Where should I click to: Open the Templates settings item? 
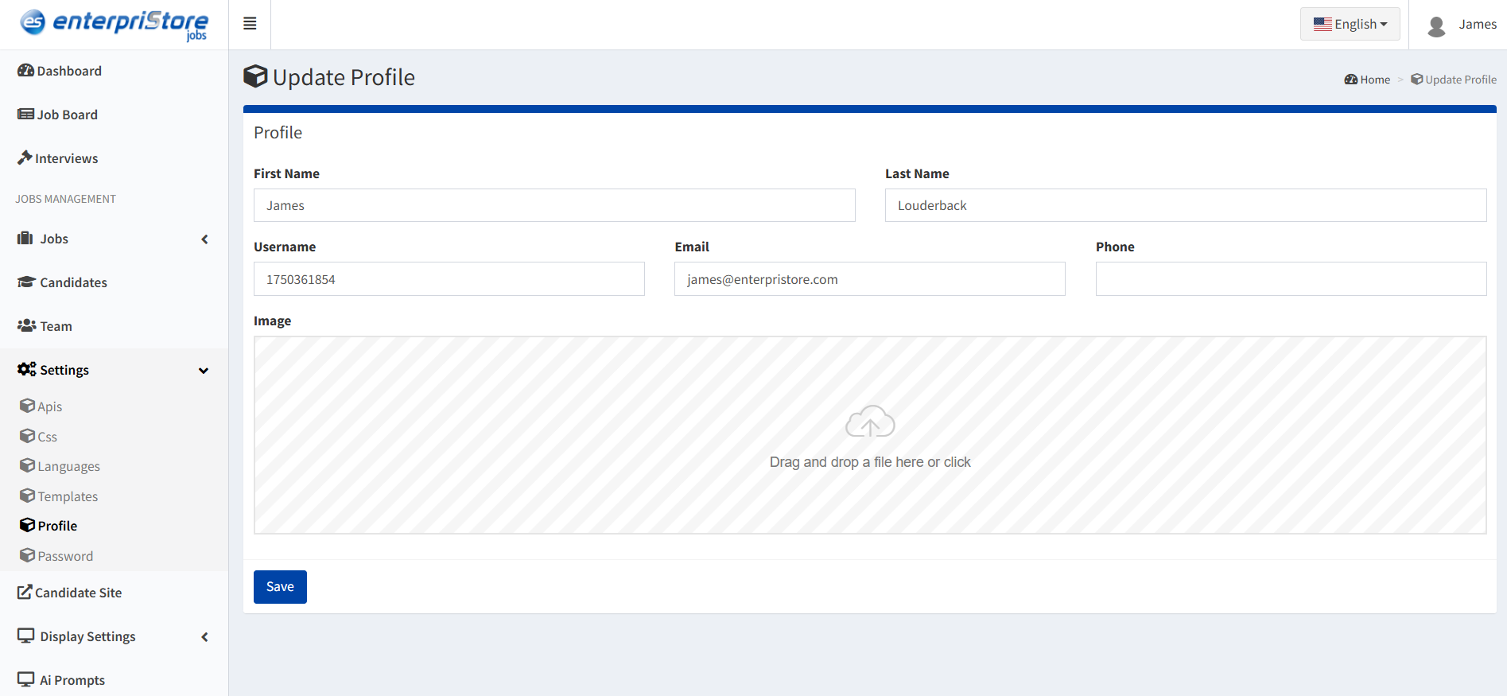(68, 496)
